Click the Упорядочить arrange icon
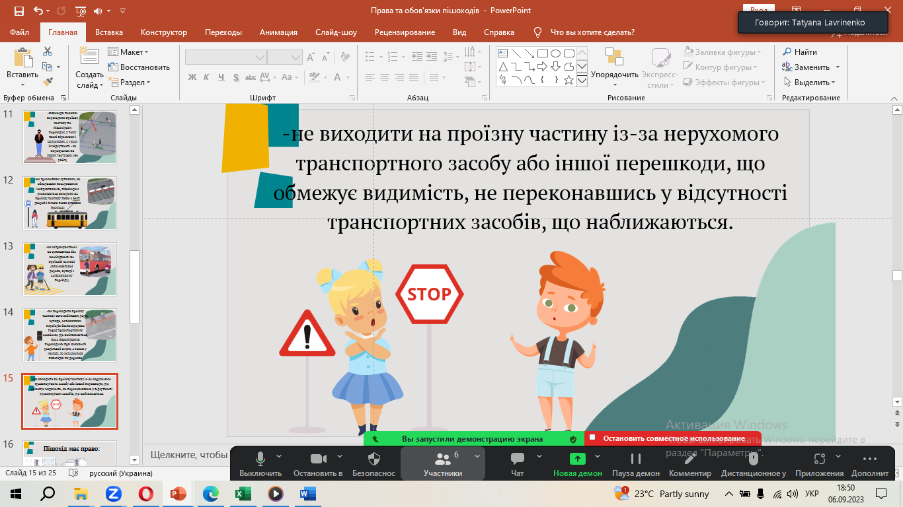Viewport: 903px width, 507px height. 614,56
